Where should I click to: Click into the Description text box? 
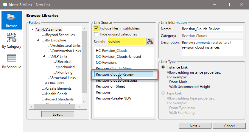(212, 48)
